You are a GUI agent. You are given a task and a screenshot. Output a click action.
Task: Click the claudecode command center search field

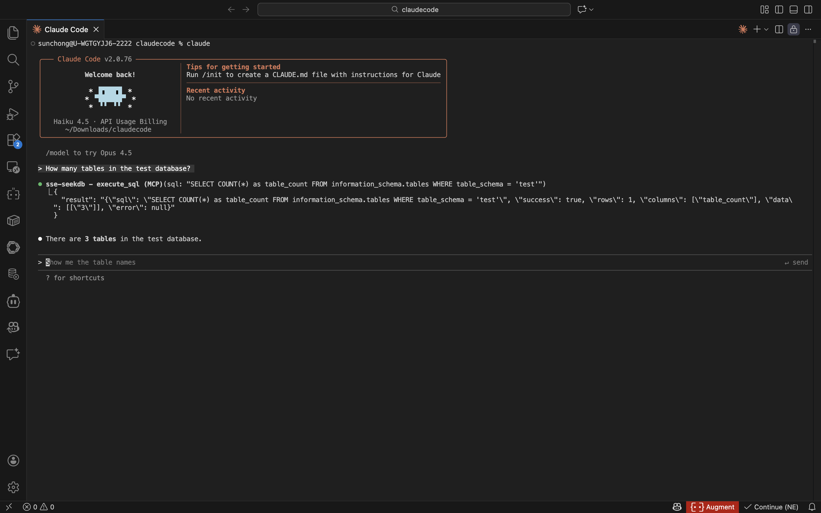click(x=414, y=9)
